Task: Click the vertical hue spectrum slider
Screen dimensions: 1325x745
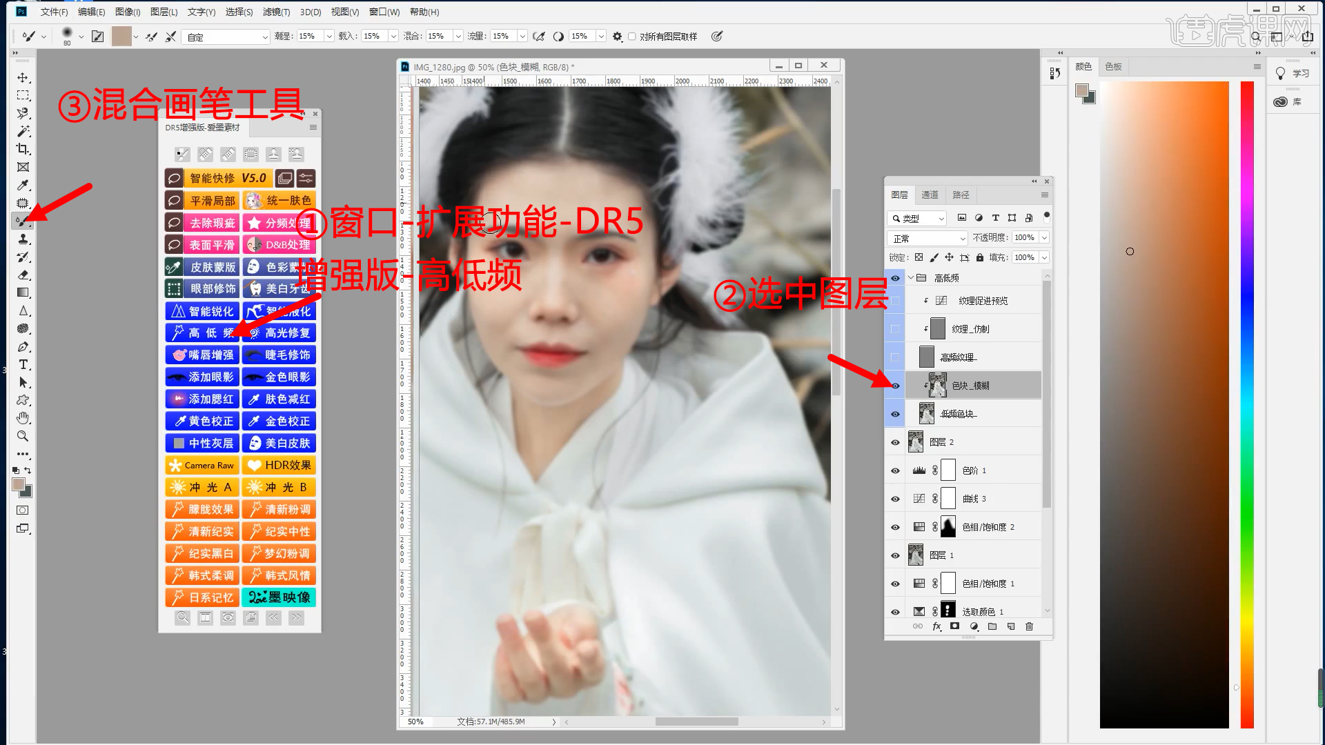Action: pyautogui.click(x=1246, y=404)
